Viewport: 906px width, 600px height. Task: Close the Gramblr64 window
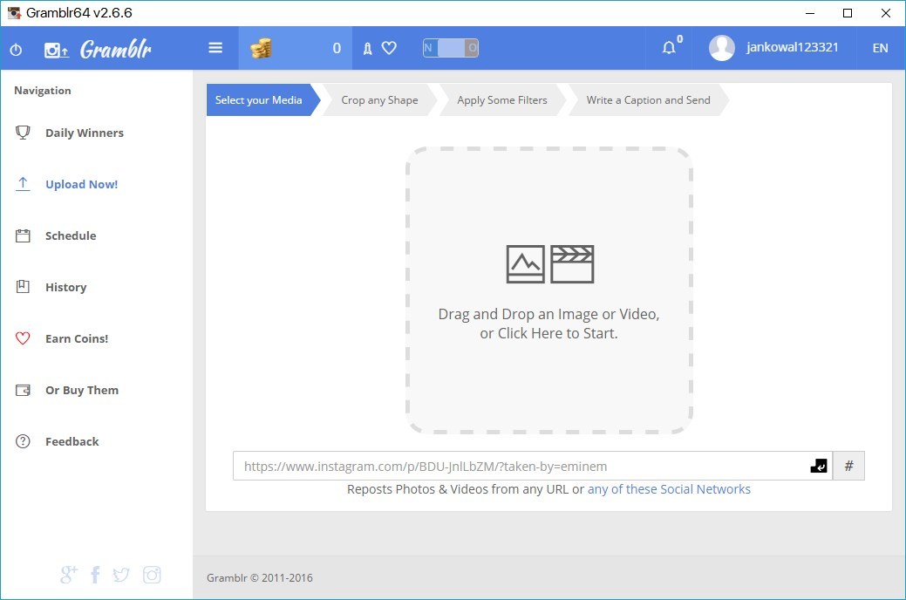click(885, 13)
